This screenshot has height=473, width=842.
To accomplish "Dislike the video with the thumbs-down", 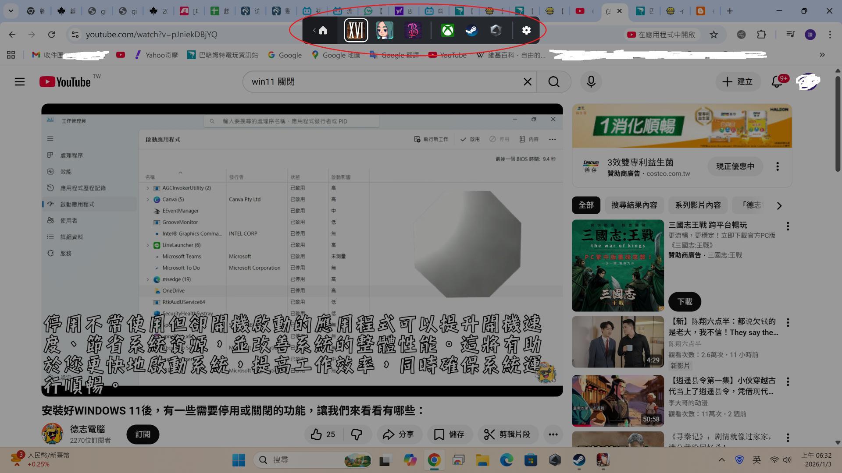I will pos(357,434).
